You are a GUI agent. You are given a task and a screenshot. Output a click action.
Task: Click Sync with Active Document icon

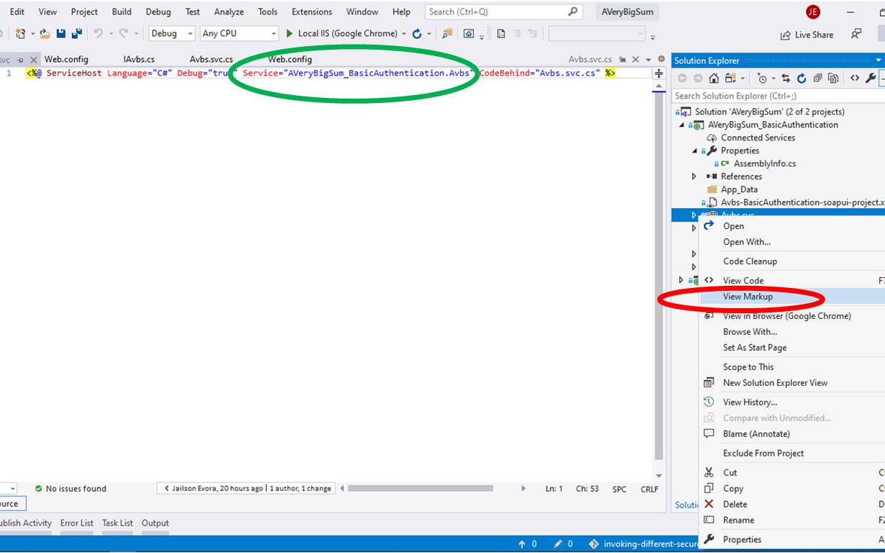(786, 78)
